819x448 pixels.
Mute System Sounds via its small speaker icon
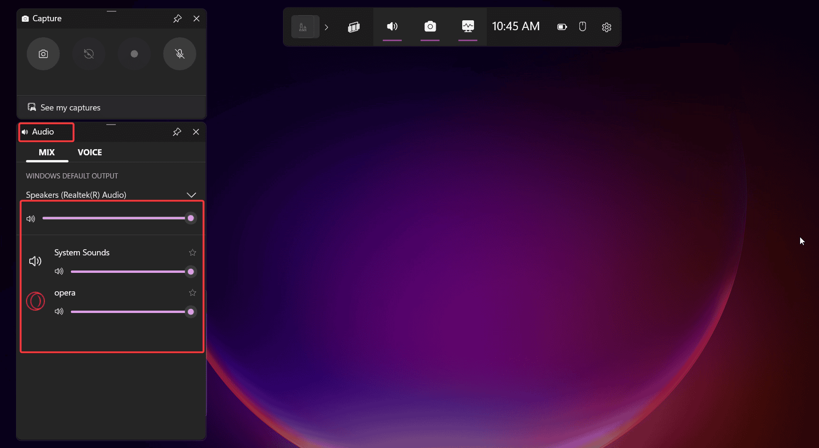click(59, 271)
